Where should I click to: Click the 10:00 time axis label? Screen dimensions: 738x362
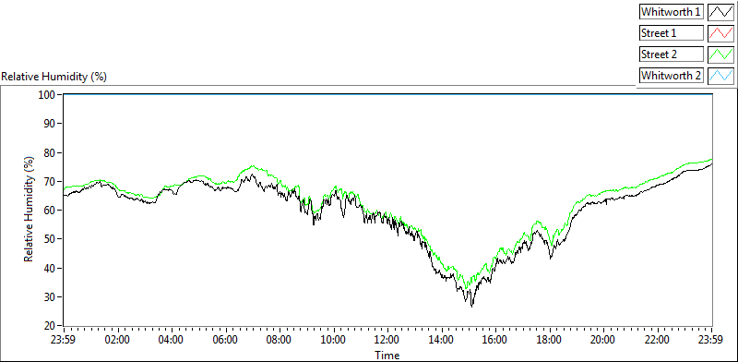click(334, 340)
